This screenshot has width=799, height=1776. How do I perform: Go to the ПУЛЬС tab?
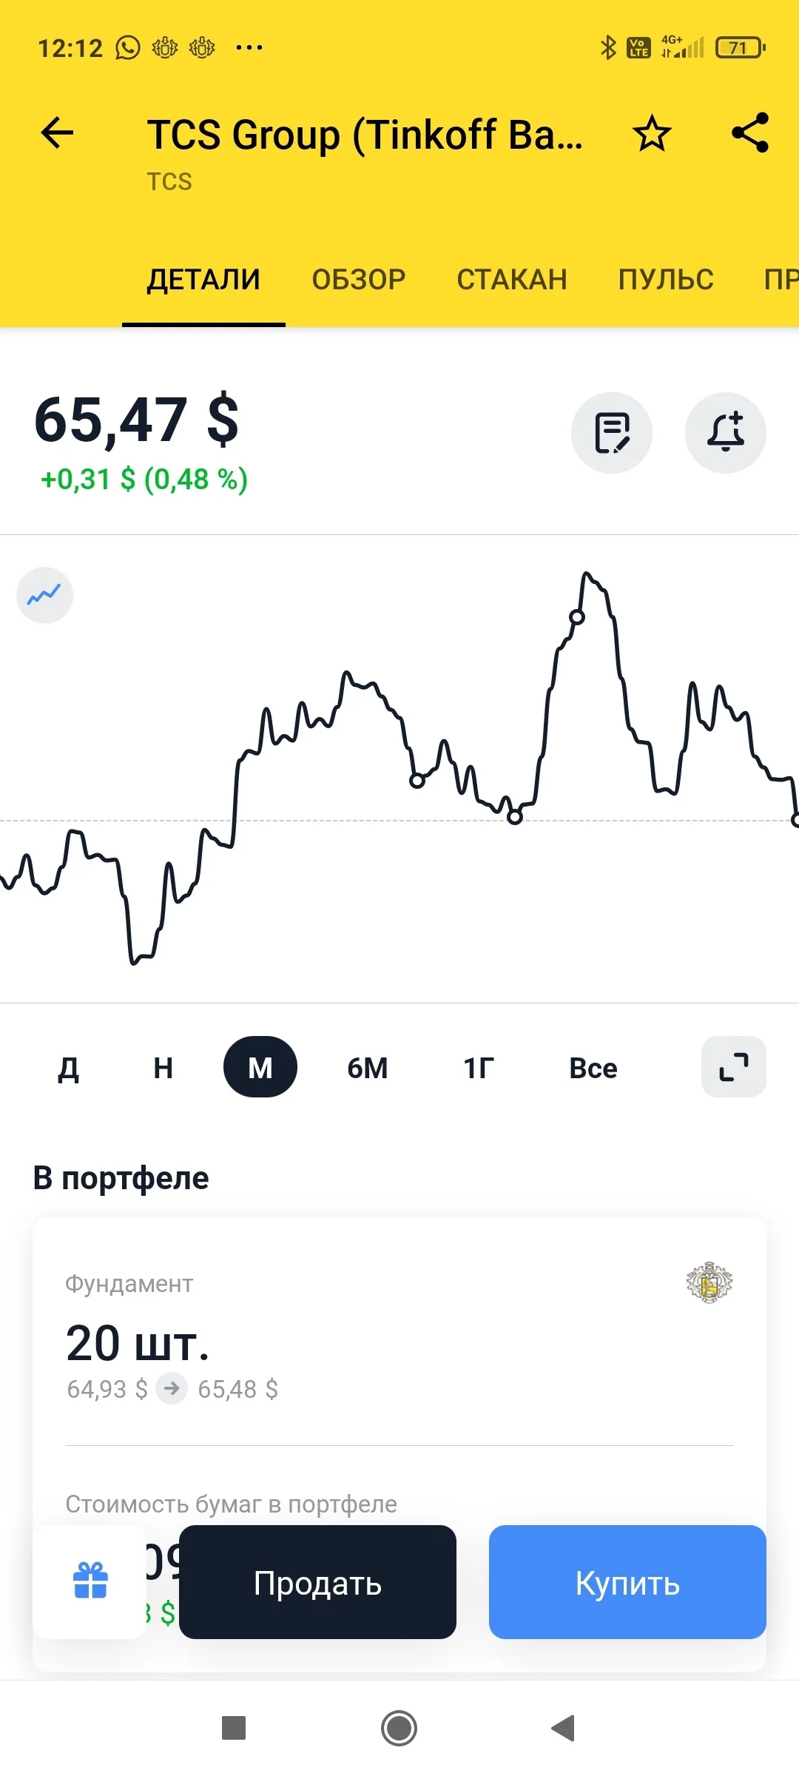click(x=666, y=280)
